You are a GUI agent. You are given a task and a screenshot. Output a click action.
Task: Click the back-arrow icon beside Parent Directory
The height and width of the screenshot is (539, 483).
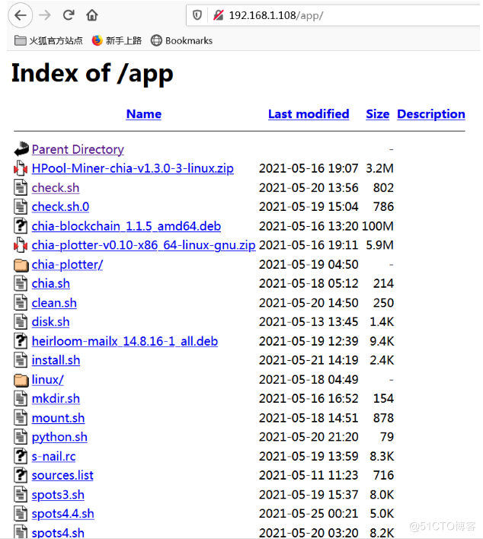[x=21, y=149]
